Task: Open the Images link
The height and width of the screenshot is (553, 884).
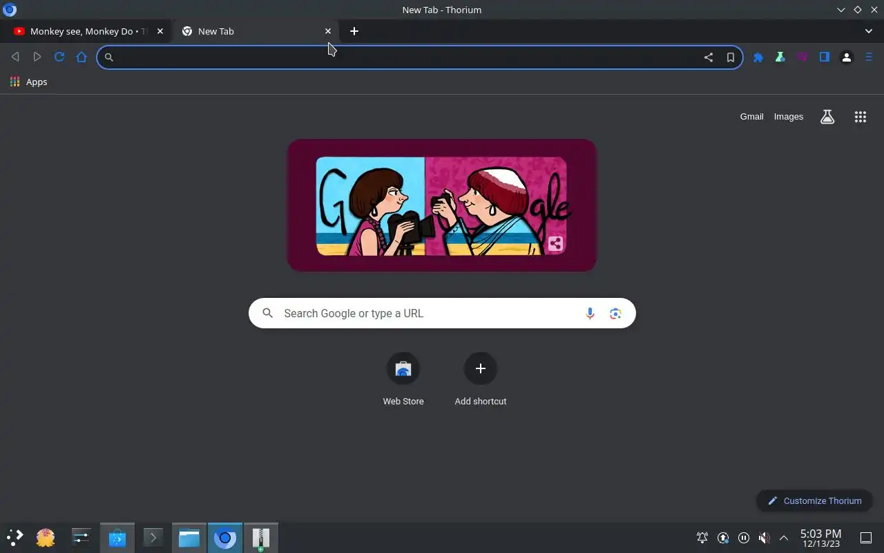Action: point(789,117)
